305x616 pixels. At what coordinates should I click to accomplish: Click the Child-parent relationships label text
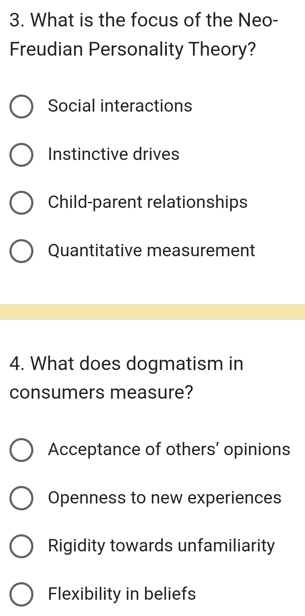(148, 202)
